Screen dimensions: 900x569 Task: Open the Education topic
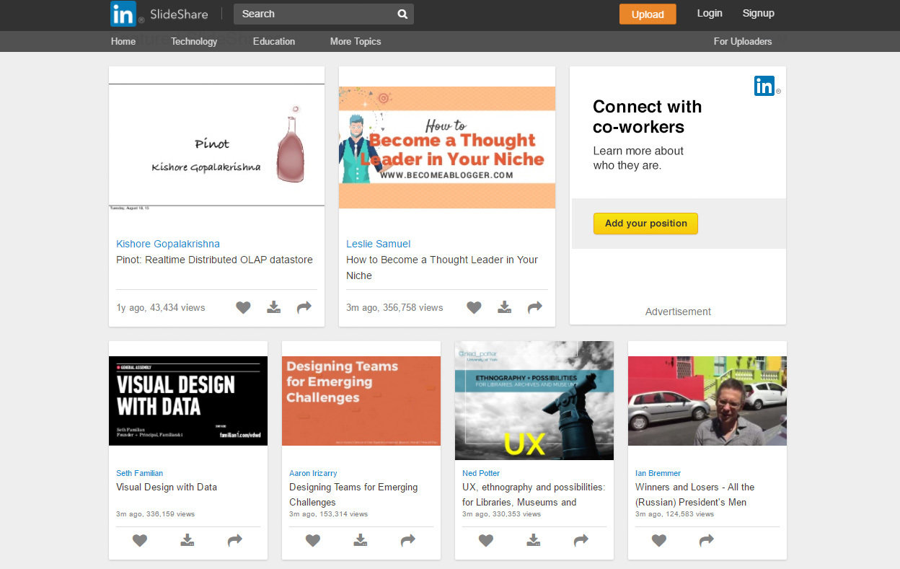[x=274, y=41]
